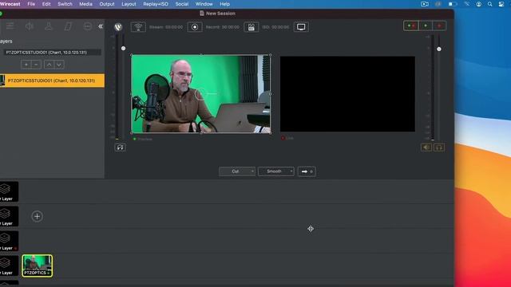
Task: Toggle headphone monitoring under the preview meter
Action: click(120, 147)
